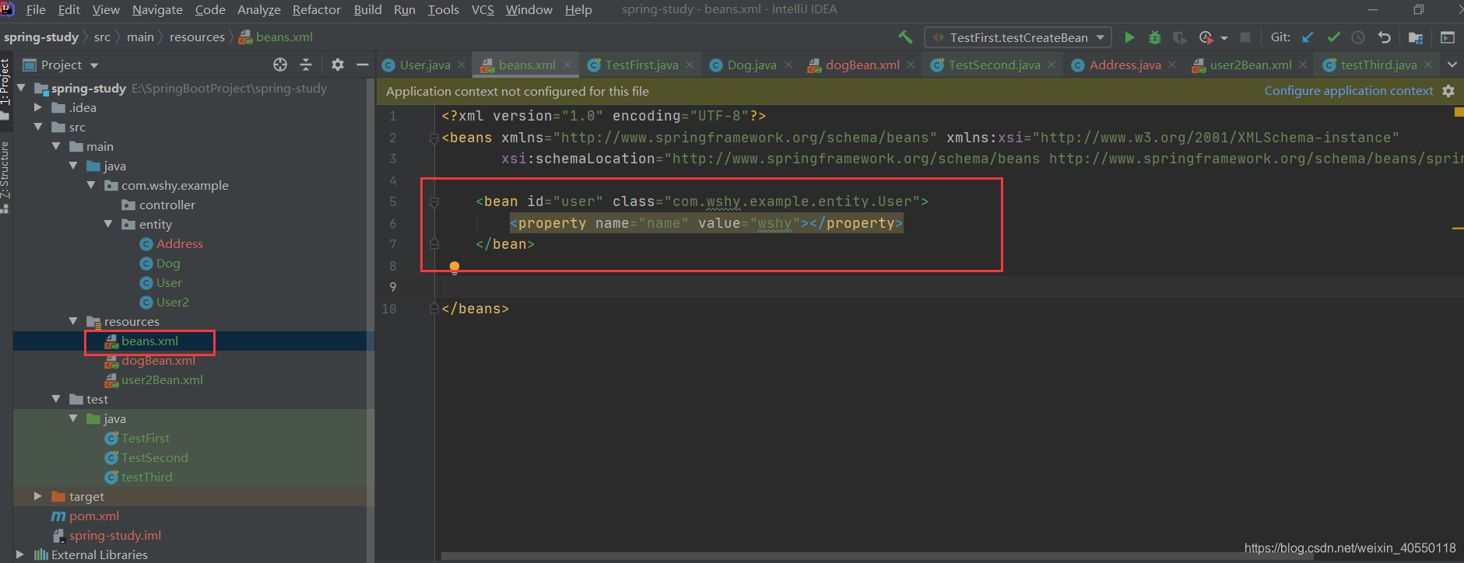Fold the bean element at line 5

tap(434, 201)
